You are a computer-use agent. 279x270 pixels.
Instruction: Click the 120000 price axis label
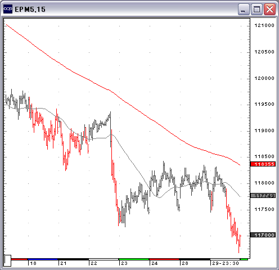click(264, 78)
